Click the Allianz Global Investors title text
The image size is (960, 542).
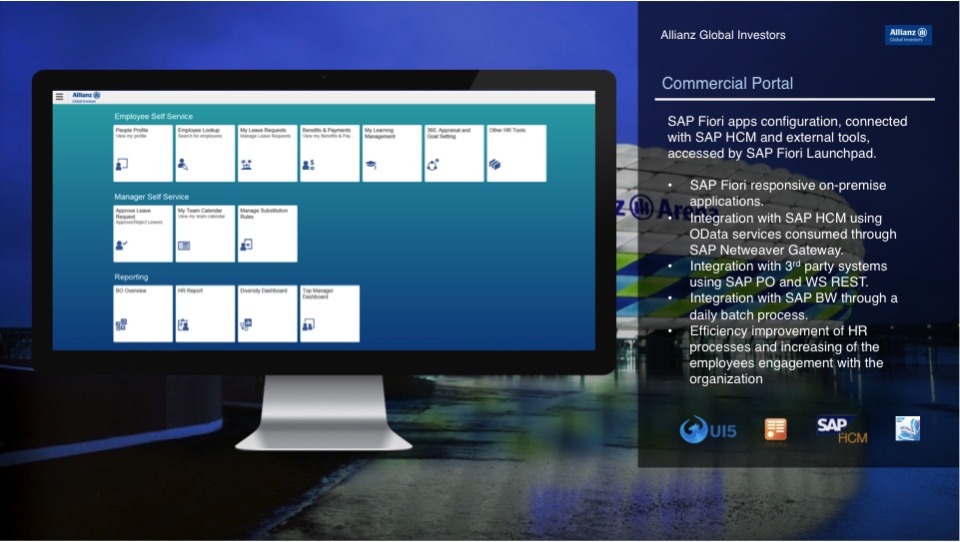pyautogui.click(x=723, y=35)
